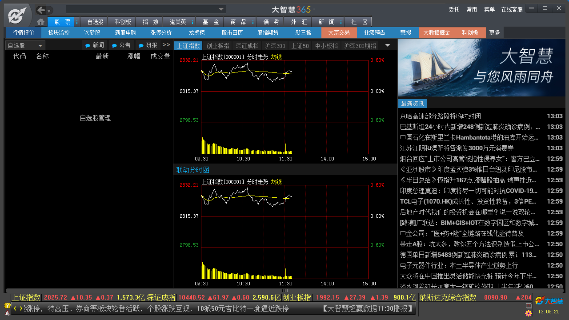Open the 自选股 combo box dropdown
This screenshot has width=569, height=320.
click(40, 46)
